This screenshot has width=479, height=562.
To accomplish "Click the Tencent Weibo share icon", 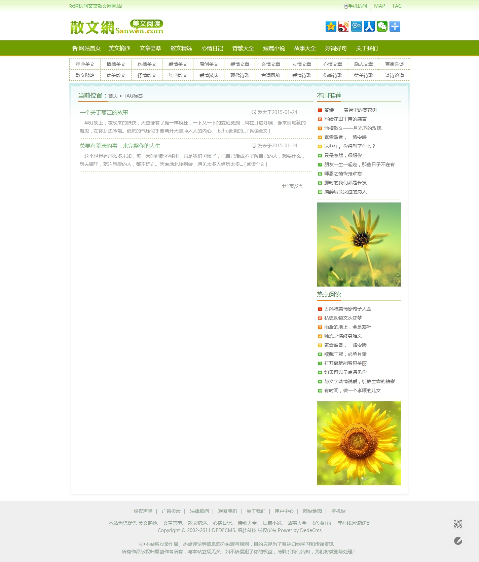I will coord(356,26).
